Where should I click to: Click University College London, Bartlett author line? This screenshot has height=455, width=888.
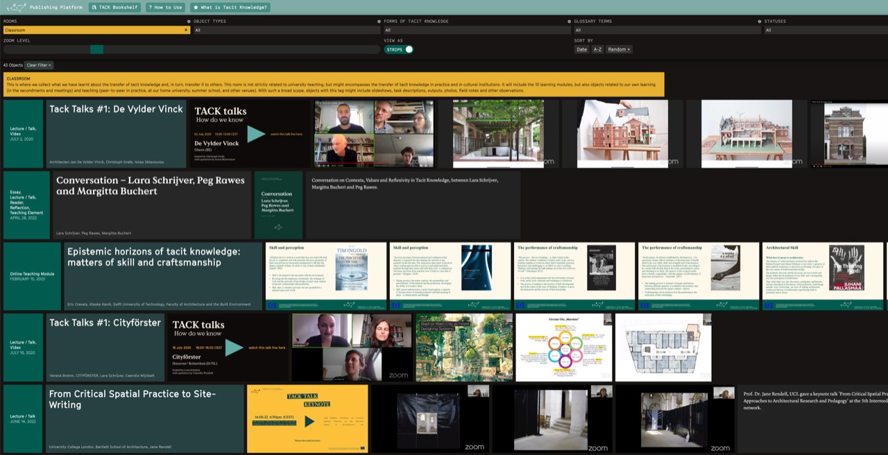point(109,447)
